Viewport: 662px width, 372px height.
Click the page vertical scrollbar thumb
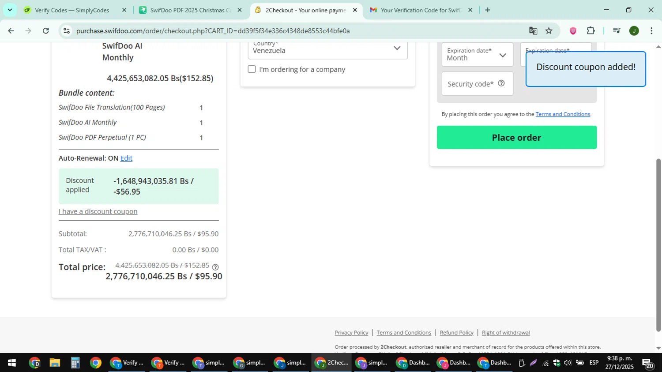pyautogui.click(x=658, y=245)
